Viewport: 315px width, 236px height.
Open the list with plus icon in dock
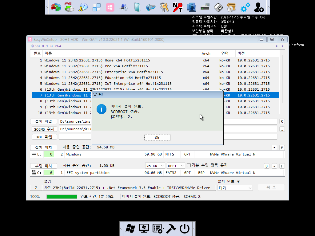tap(157, 229)
